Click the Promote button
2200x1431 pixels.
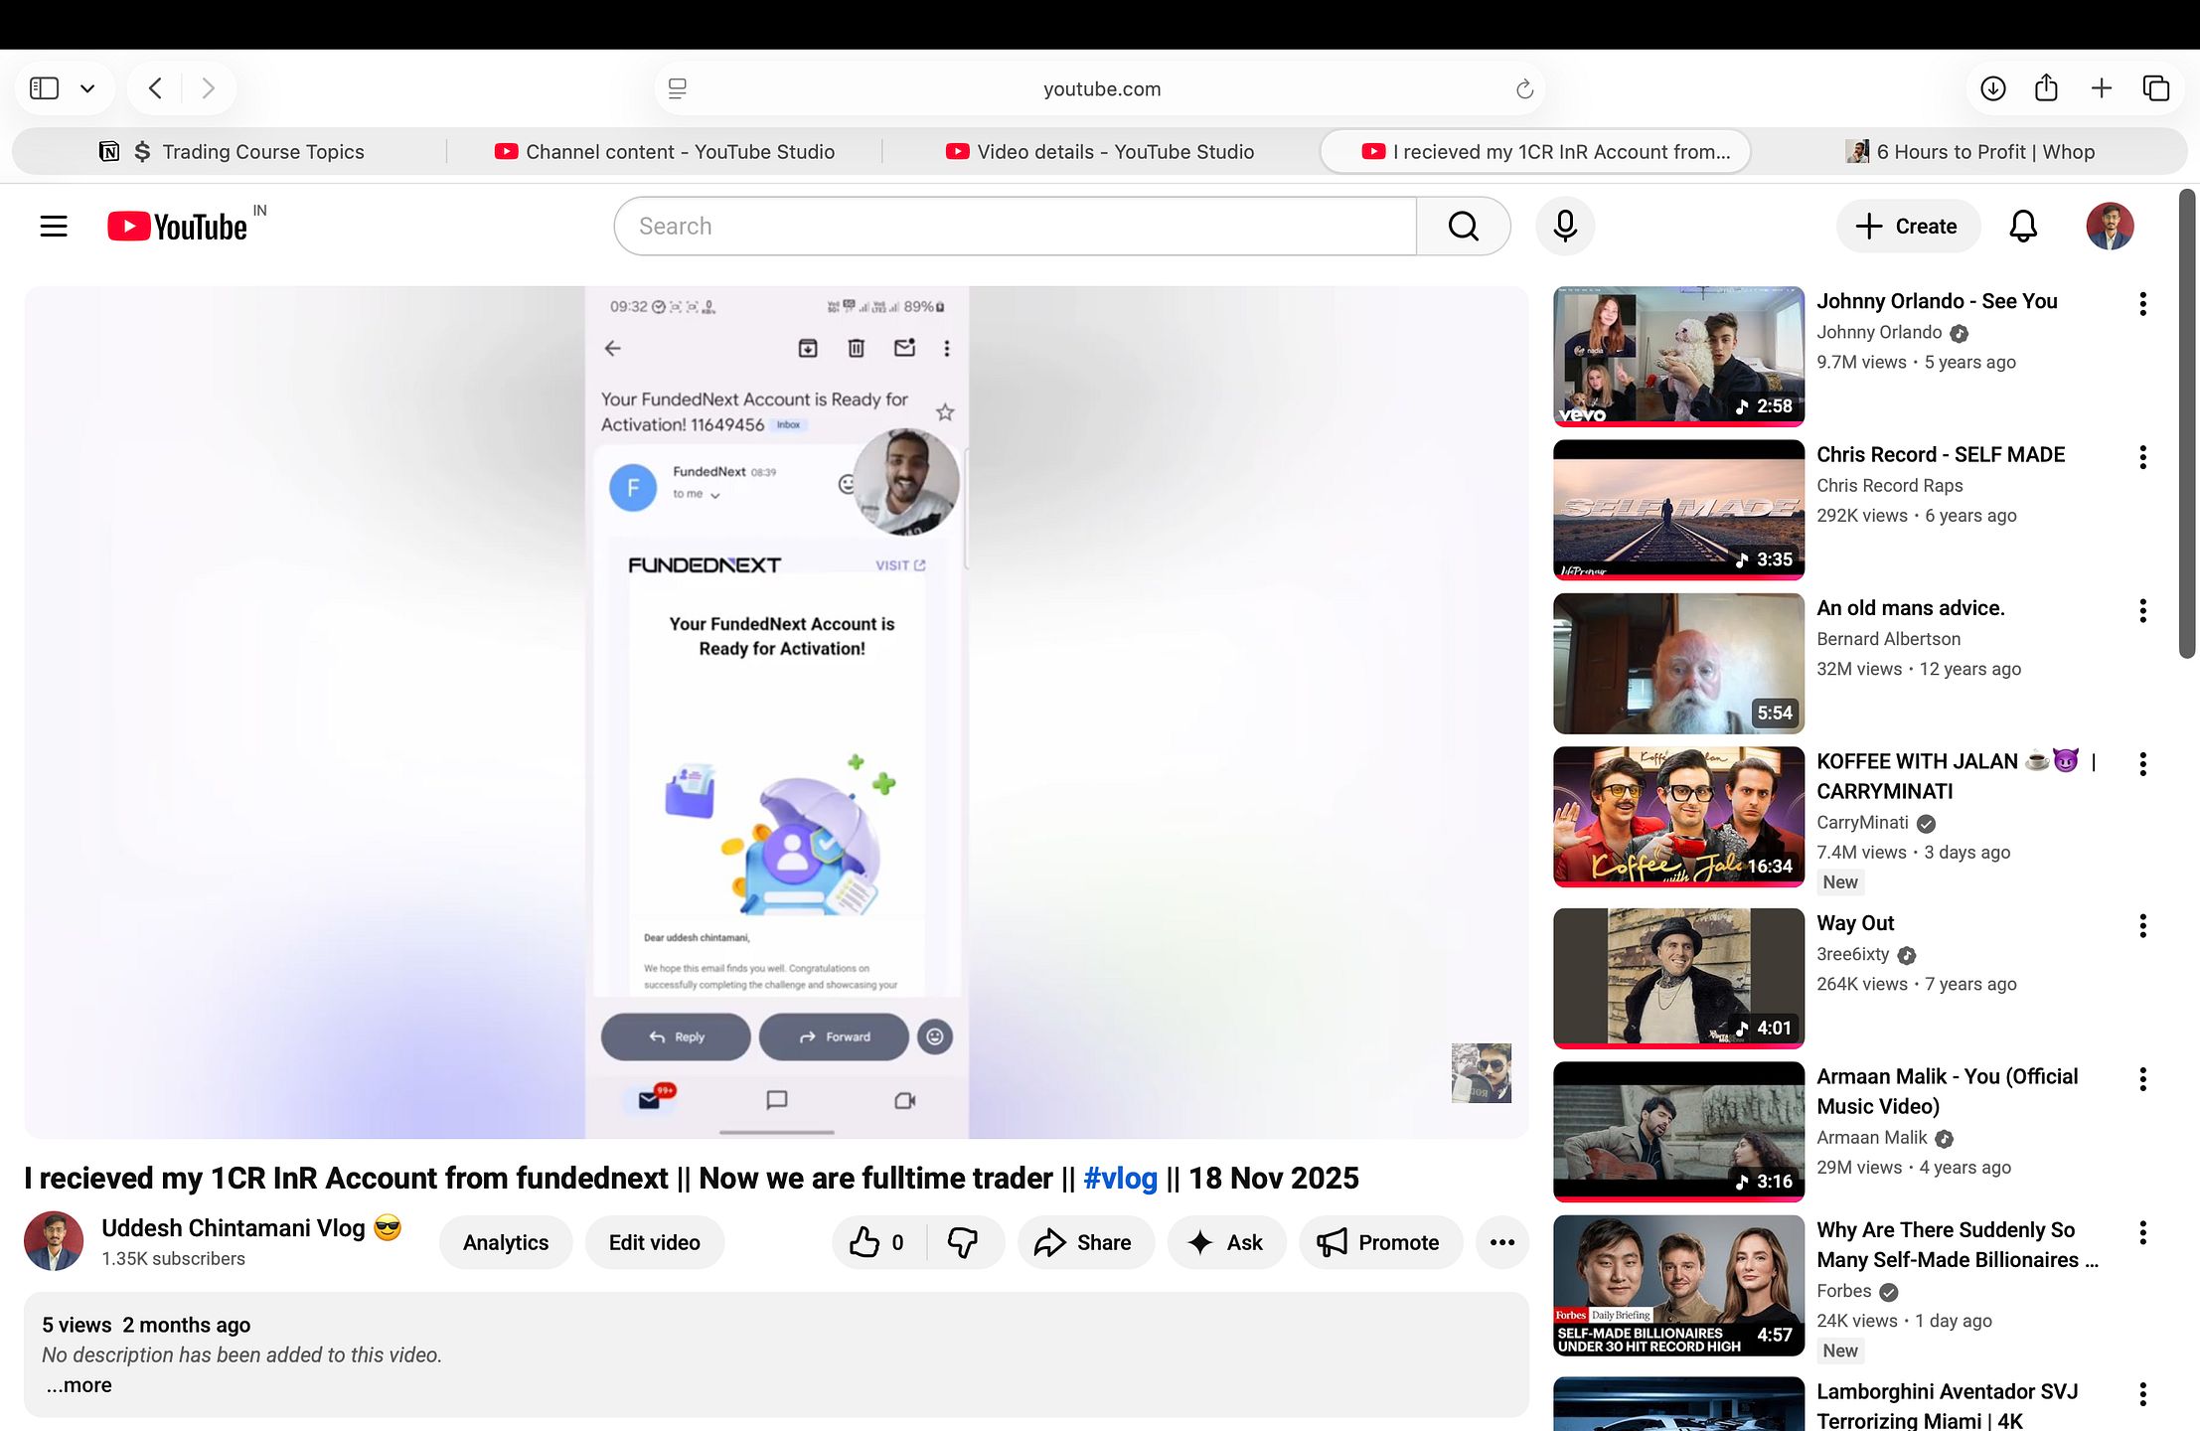click(x=1380, y=1242)
